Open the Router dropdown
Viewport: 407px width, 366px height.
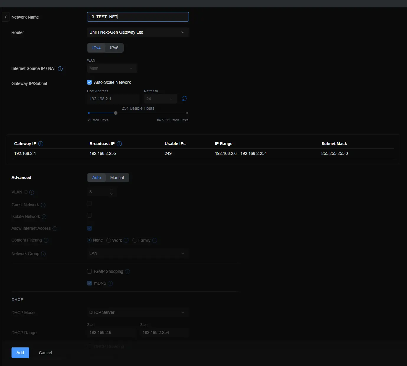(138, 32)
